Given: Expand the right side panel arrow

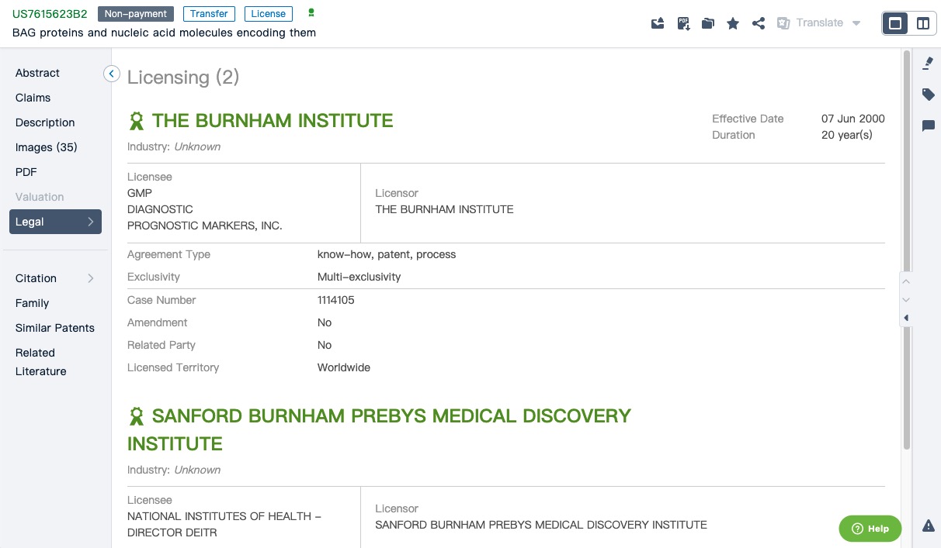Looking at the screenshot, I should (x=906, y=318).
